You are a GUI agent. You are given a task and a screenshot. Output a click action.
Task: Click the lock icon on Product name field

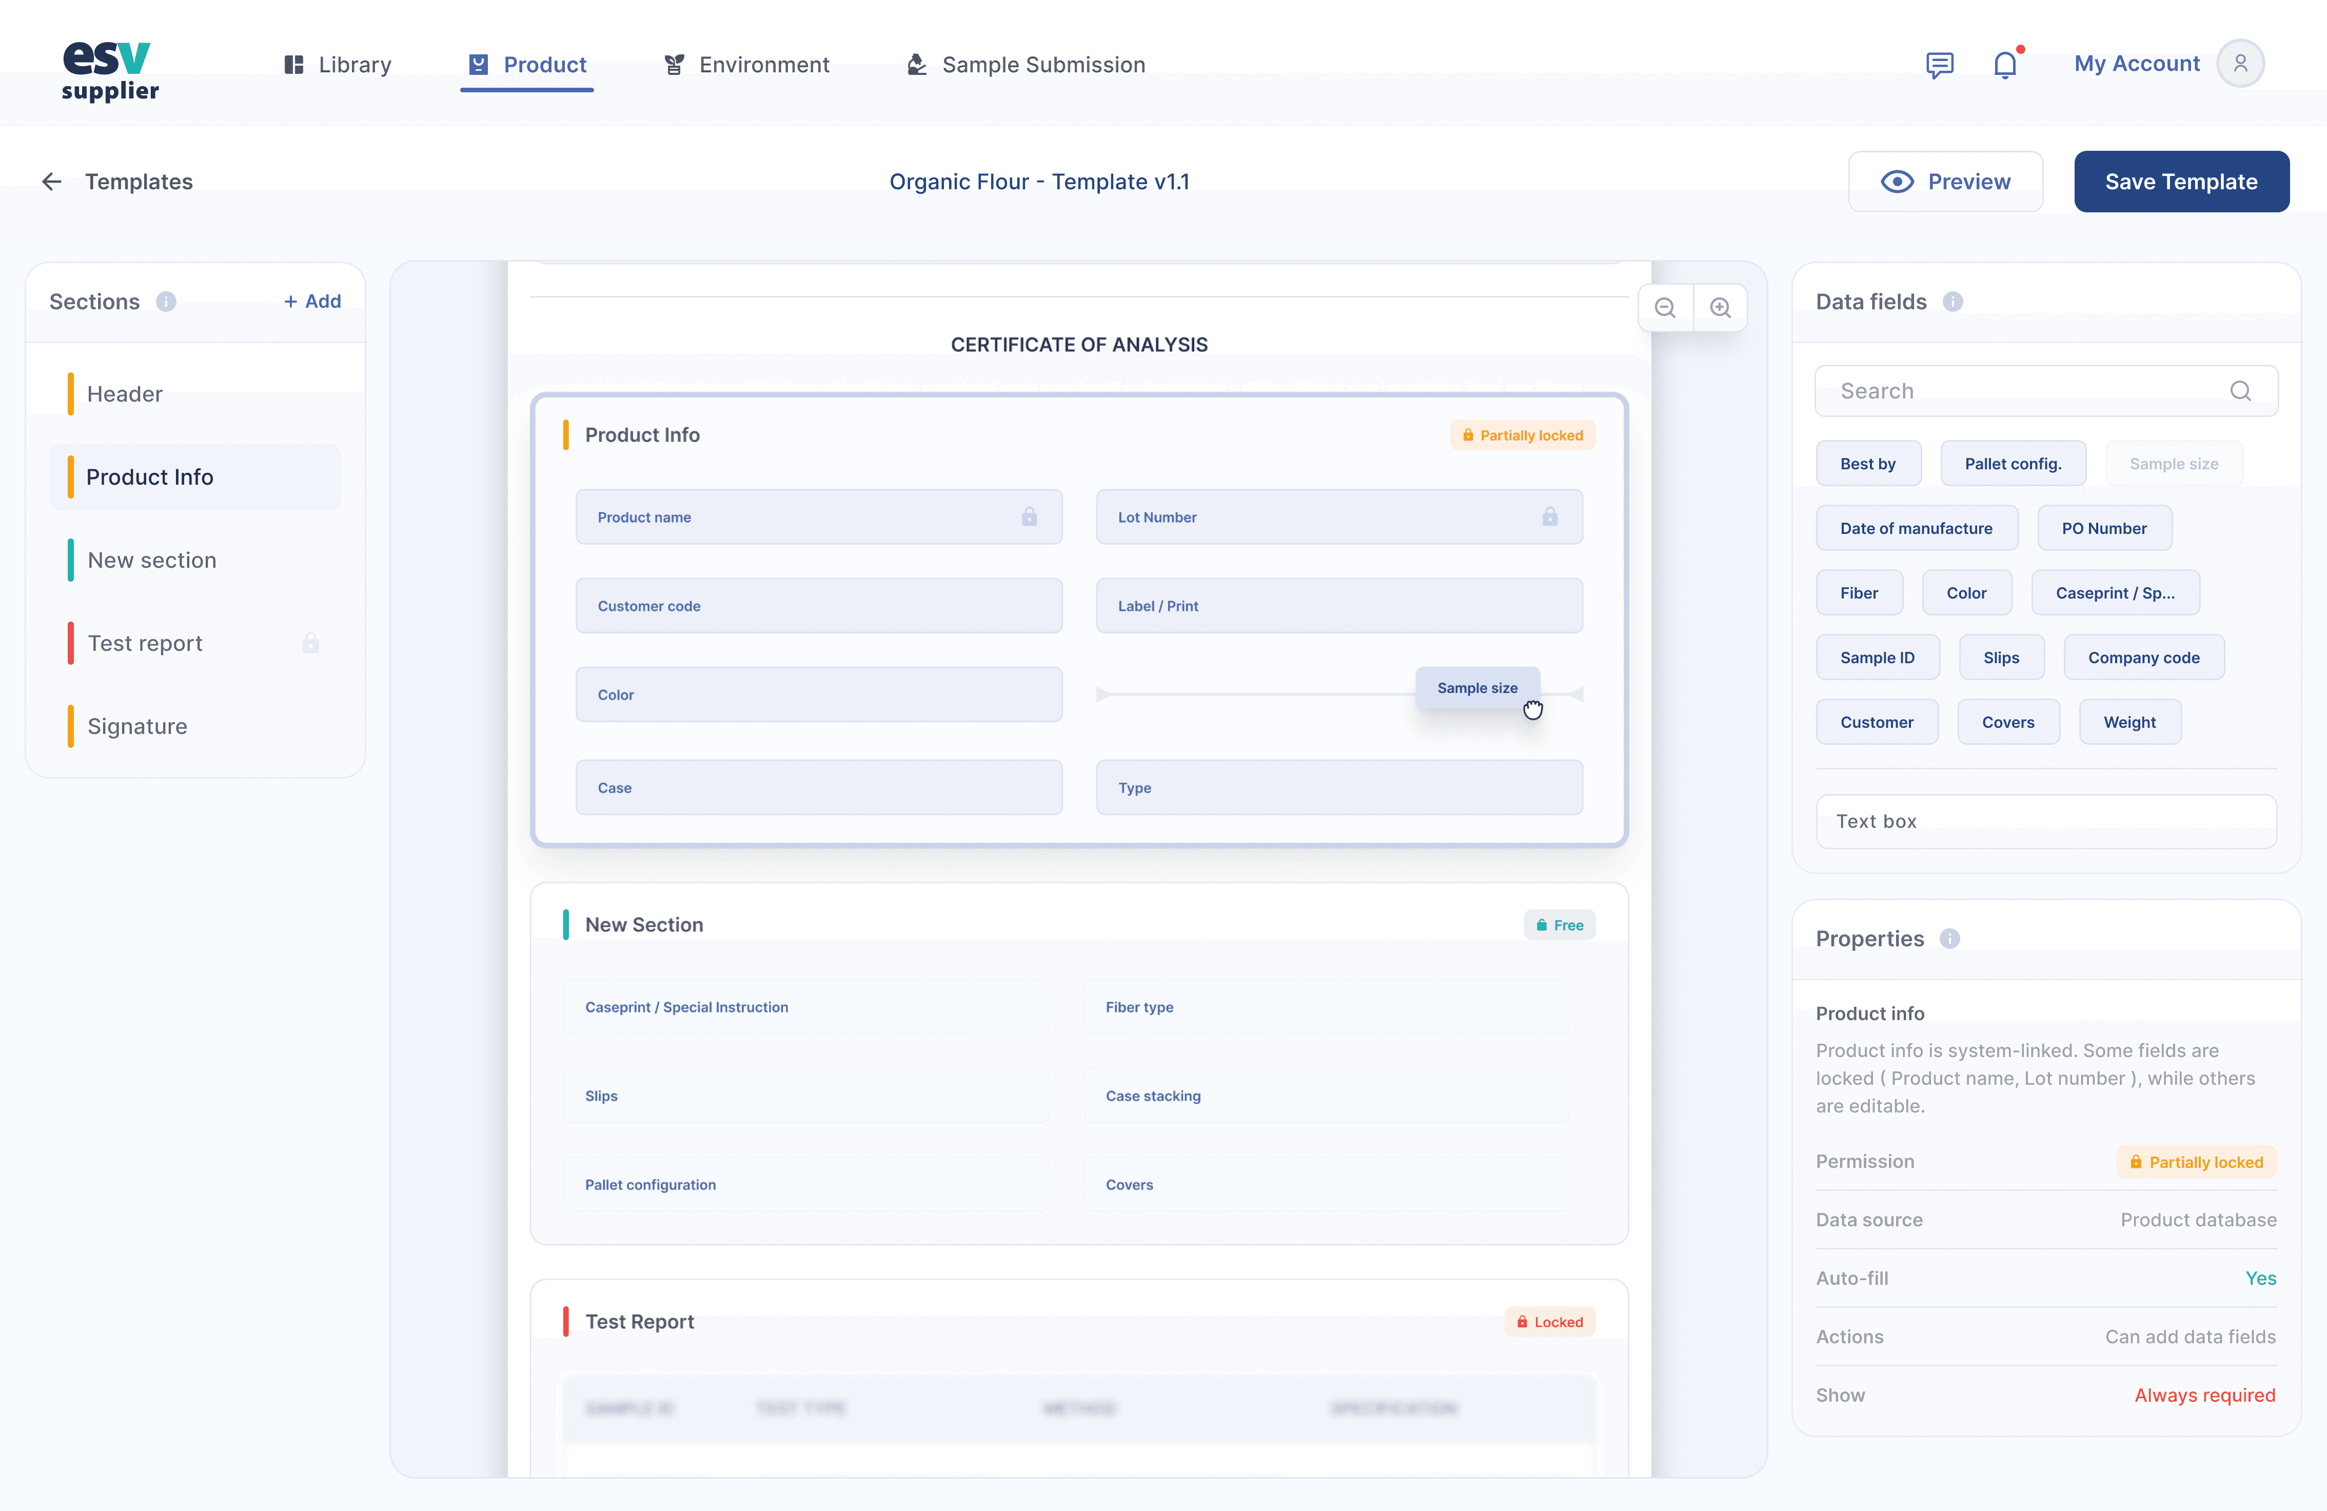1030,516
